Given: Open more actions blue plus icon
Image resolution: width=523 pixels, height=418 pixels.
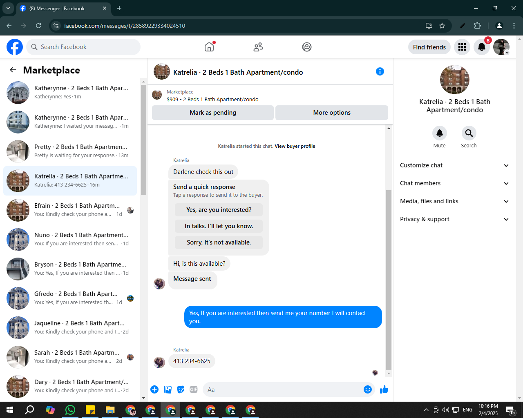Looking at the screenshot, I should click(154, 389).
